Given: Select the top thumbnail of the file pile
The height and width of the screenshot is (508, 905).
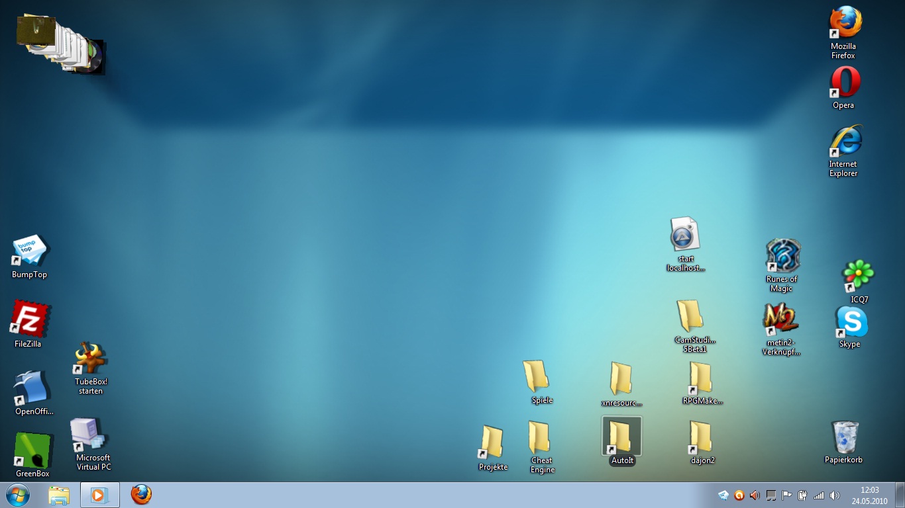Looking at the screenshot, I should pyautogui.click(x=36, y=30).
